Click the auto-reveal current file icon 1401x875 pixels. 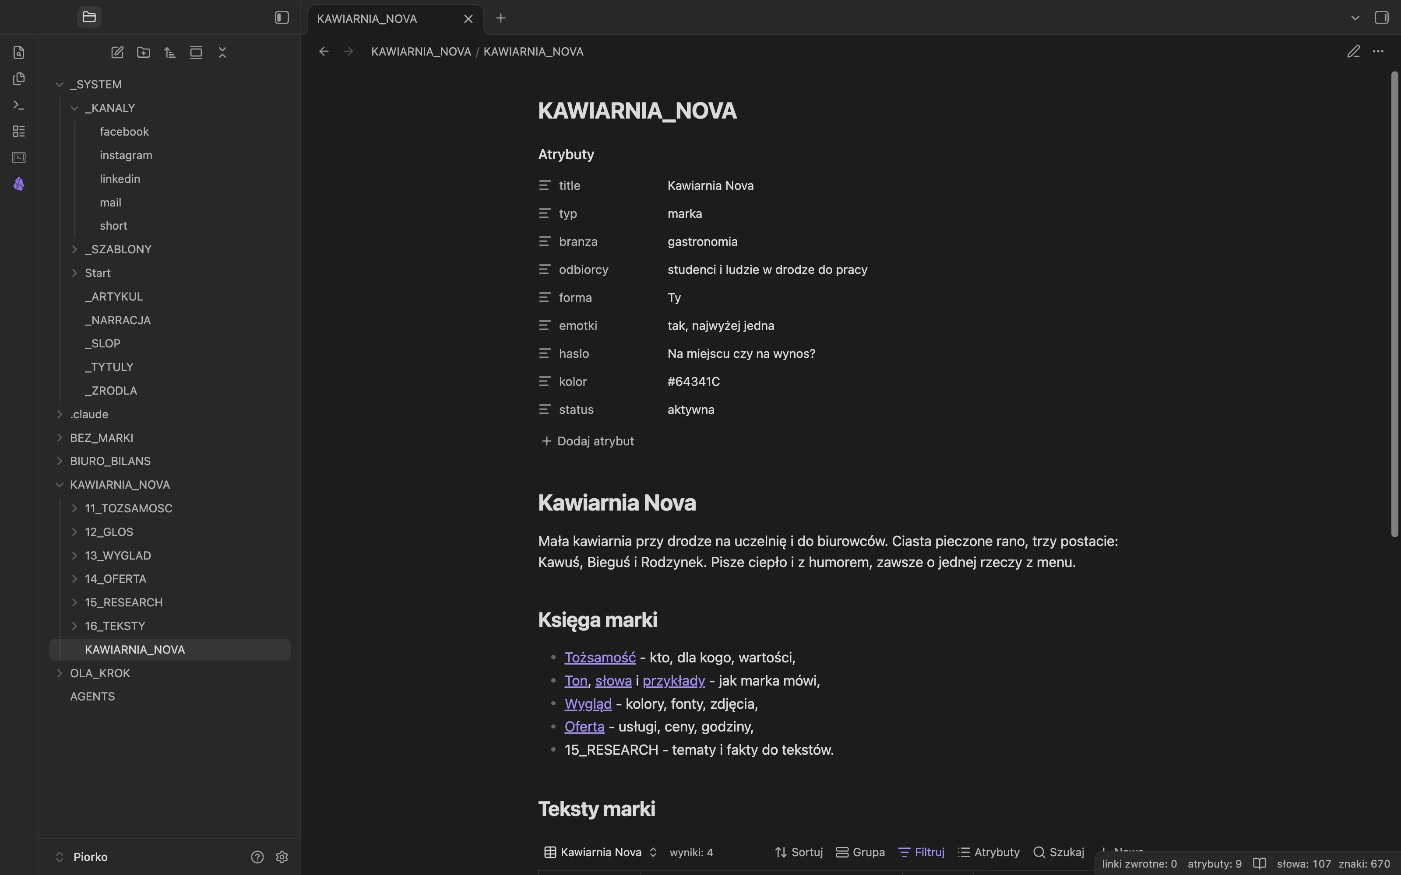(196, 52)
